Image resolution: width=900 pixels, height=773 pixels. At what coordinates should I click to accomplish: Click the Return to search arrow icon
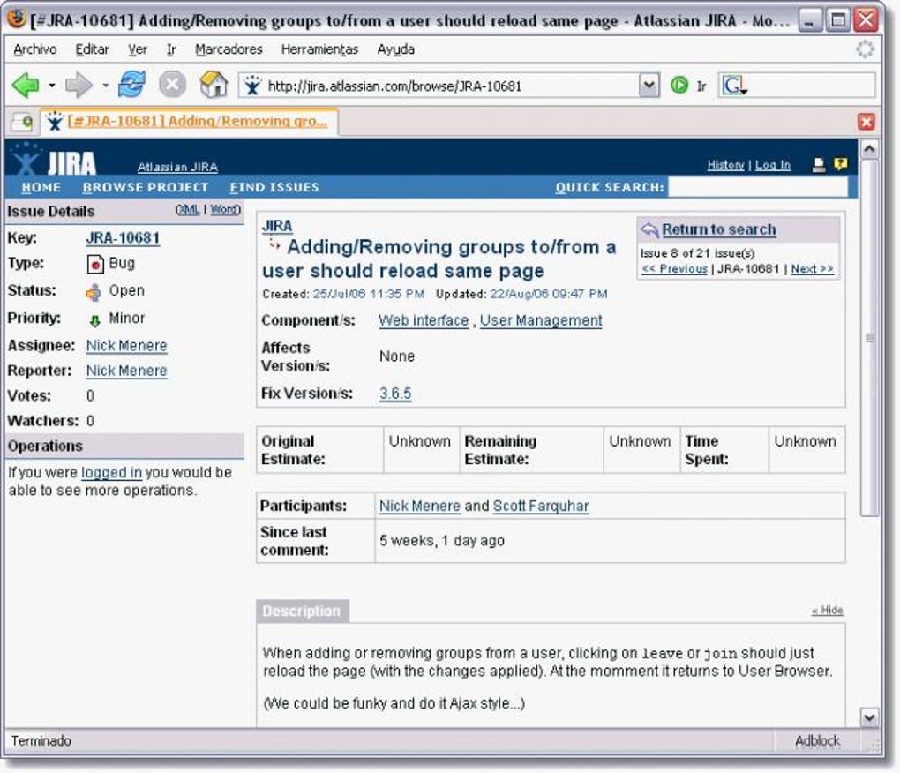pyautogui.click(x=649, y=229)
